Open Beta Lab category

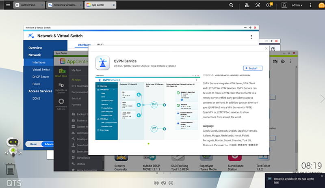click(x=76, y=98)
